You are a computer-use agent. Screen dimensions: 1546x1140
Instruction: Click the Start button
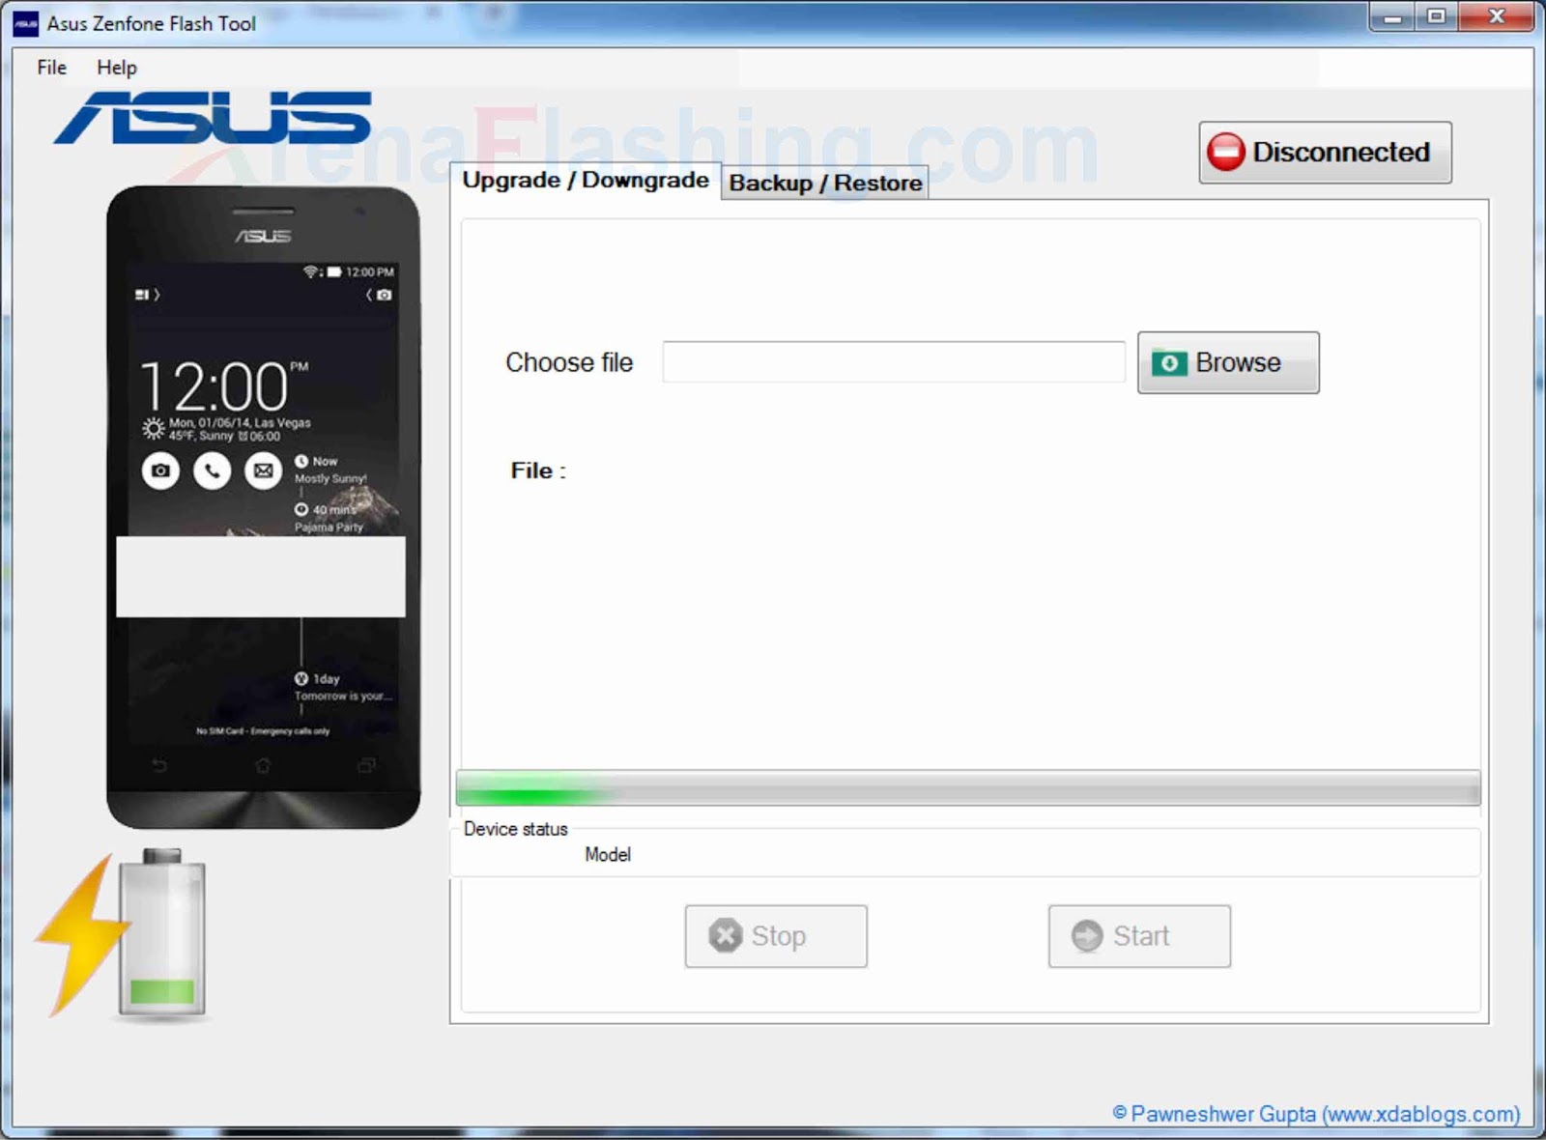[1139, 936]
